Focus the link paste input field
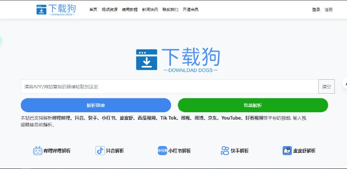The image size is (347, 169). [x=170, y=87]
